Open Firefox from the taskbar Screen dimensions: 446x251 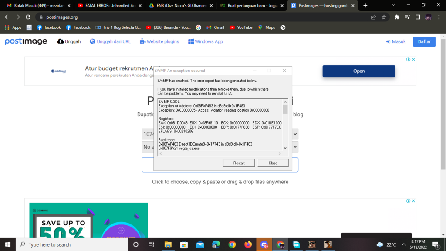click(248, 244)
